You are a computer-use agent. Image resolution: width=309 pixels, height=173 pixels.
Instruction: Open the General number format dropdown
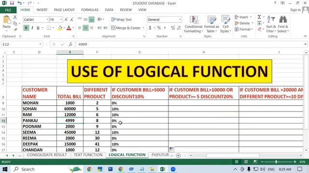(x=180, y=19)
